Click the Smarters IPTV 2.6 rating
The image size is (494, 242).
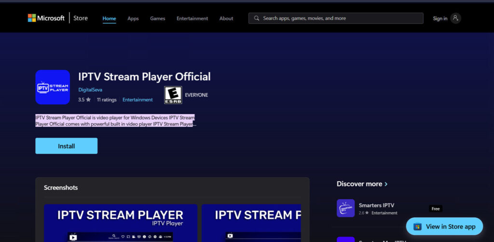pyautogui.click(x=364, y=213)
